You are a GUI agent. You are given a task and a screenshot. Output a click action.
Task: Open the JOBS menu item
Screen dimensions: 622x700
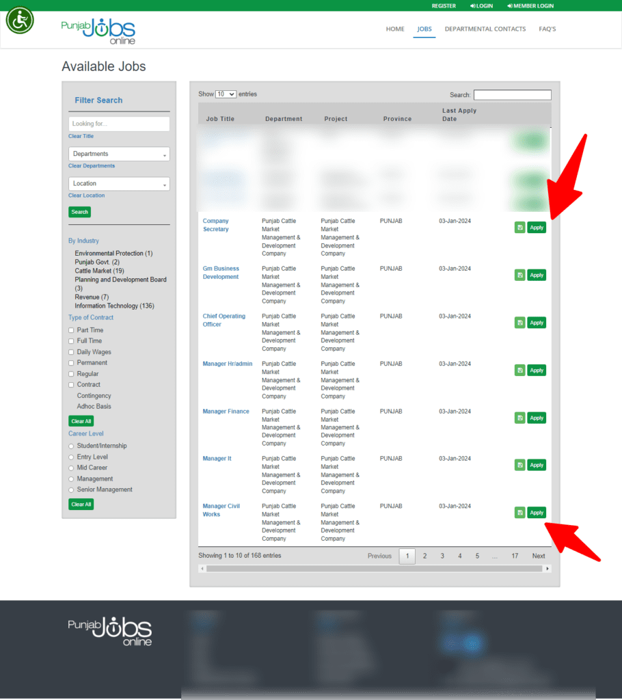tap(424, 29)
